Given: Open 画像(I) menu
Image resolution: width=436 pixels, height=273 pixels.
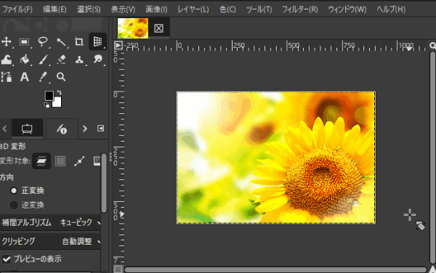Looking at the screenshot, I should (x=156, y=9).
